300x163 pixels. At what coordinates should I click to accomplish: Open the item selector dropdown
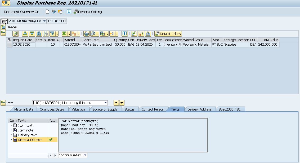(x=106, y=103)
